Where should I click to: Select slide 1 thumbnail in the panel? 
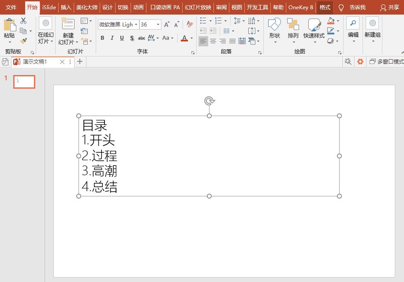[x=24, y=82]
